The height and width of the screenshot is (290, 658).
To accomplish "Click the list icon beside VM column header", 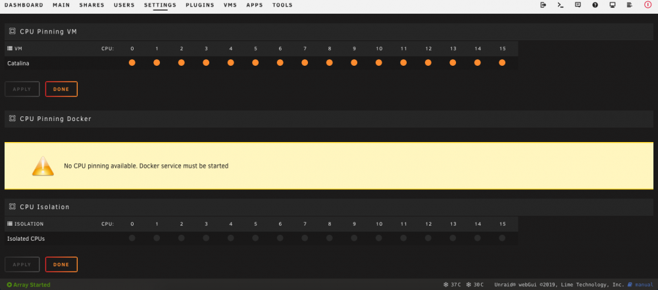I will click(10, 49).
